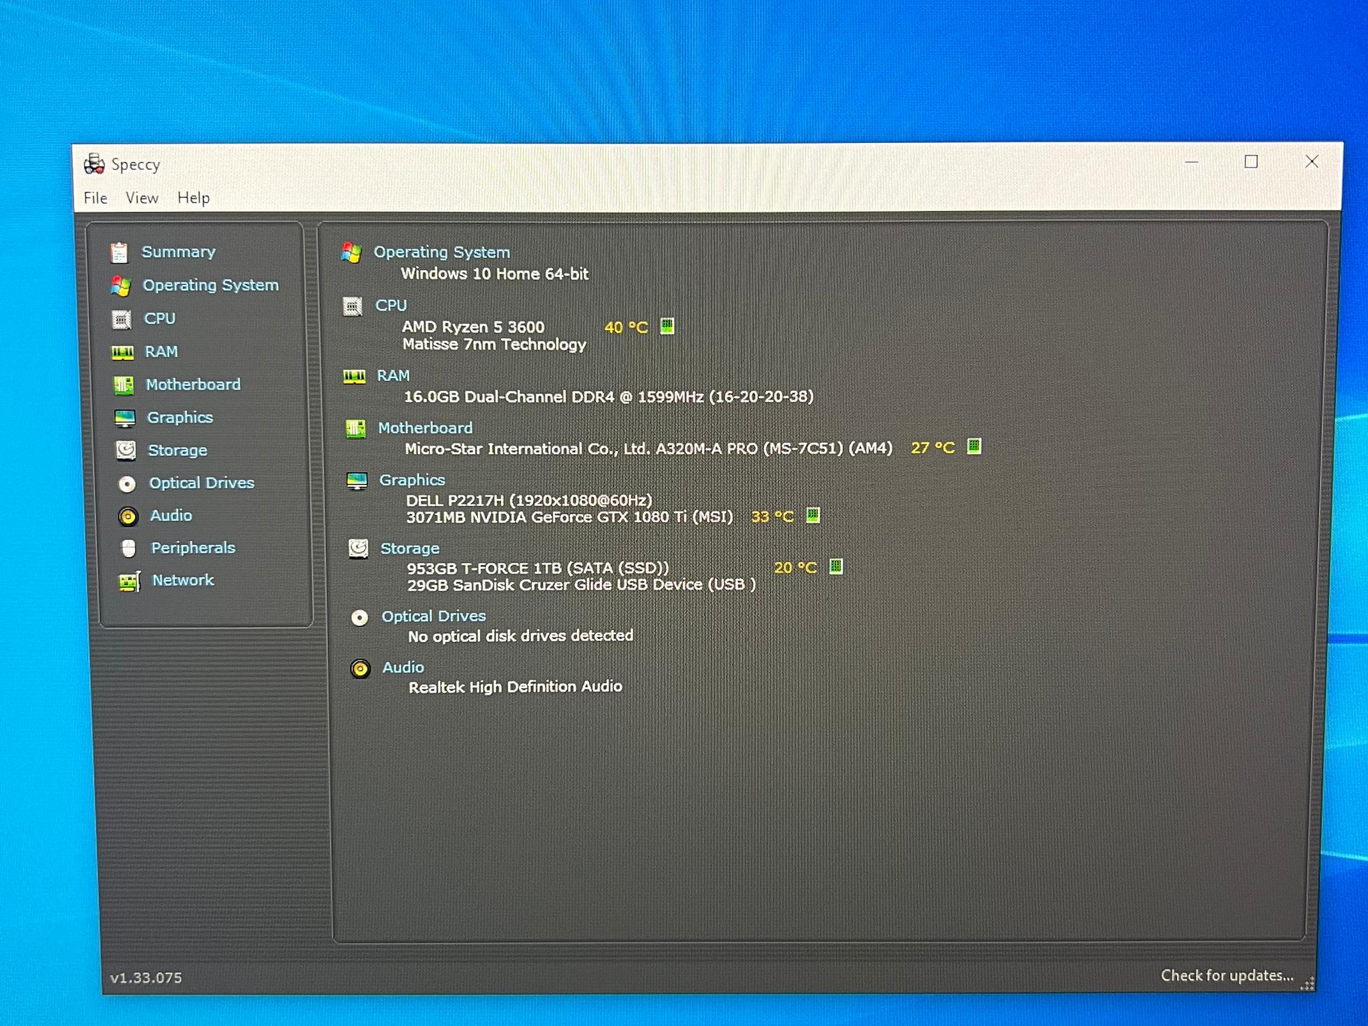Viewport: 1368px width, 1026px height.
Task: Click the Summary clipboard icon in sidebar
Action: tap(120, 252)
